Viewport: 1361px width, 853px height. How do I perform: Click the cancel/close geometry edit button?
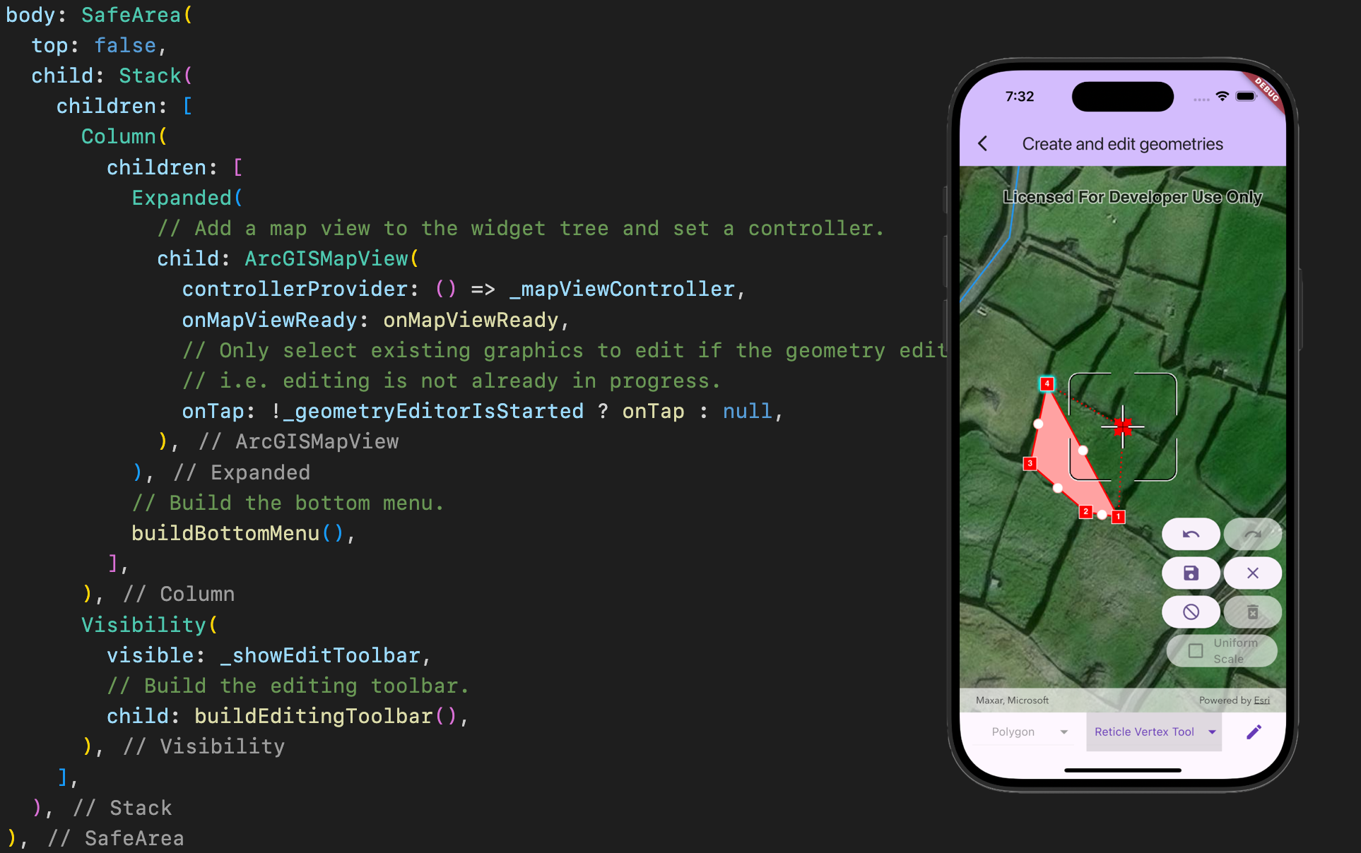click(x=1253, y=572)
